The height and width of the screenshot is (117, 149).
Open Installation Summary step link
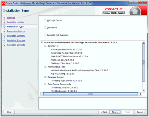(x=16, y=36)
